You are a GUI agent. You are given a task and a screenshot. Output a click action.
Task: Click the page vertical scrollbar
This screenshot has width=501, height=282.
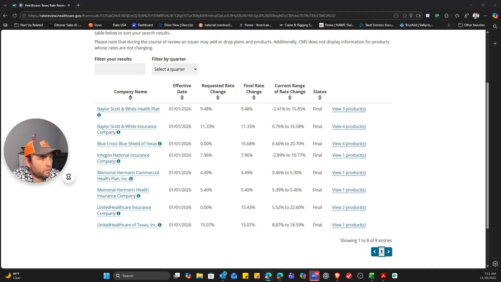pos(487,156)
